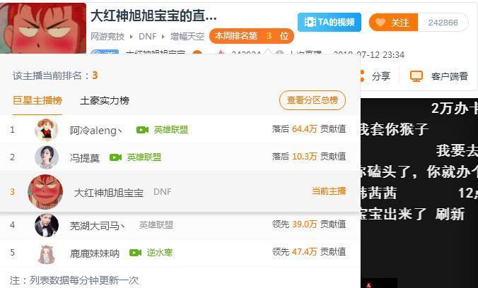Viewport: 478px width, 288px height.
Task: Click the 分享 share icon
Action: coord(362,76)
